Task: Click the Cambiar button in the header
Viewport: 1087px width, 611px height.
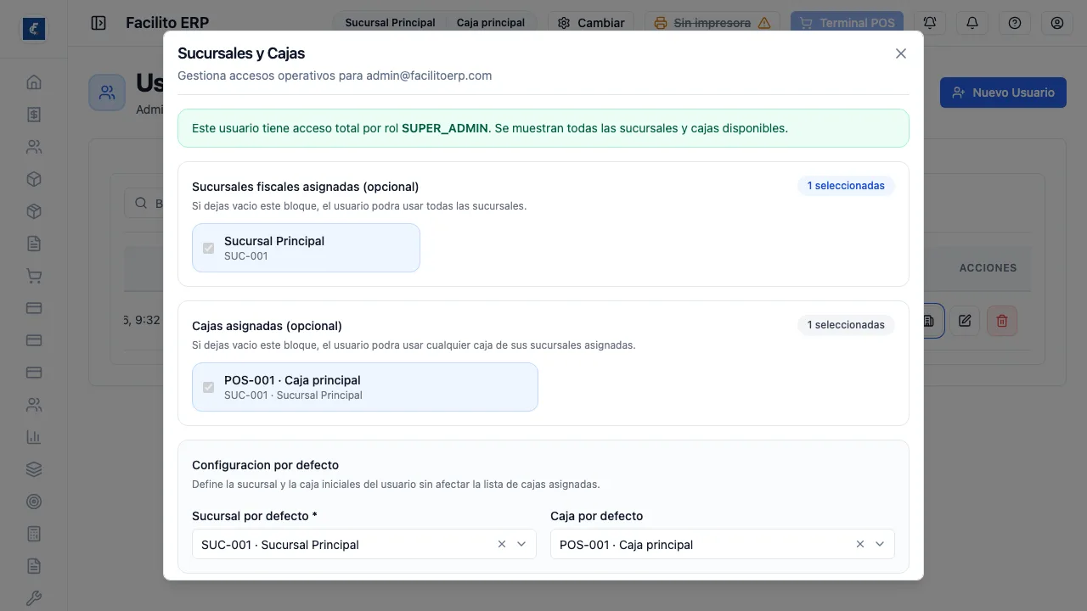Action: pos(591,23)
